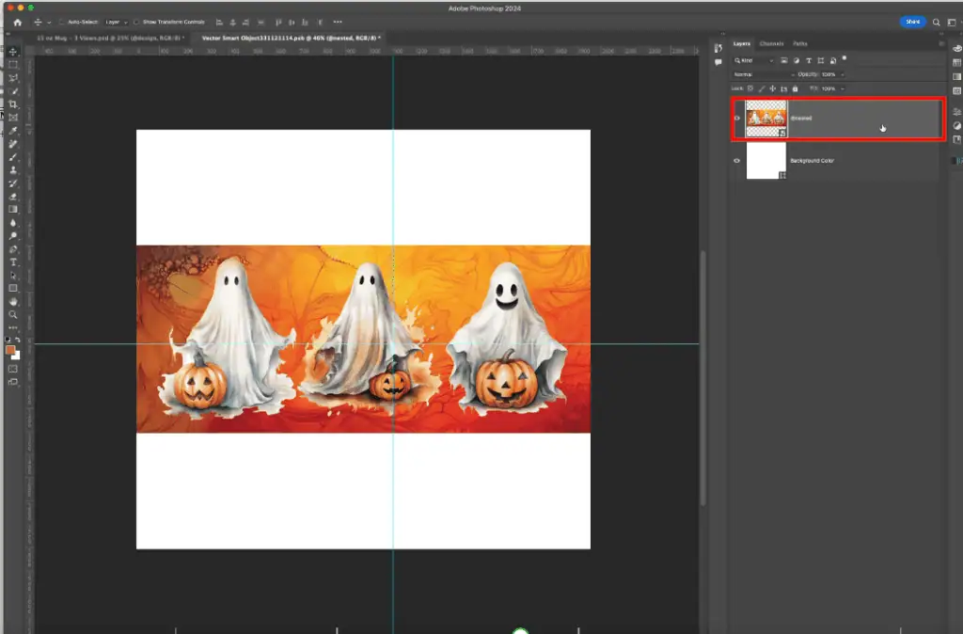Screen dimensions: 963x634
Task: Click the Share button
Action: 910,21
